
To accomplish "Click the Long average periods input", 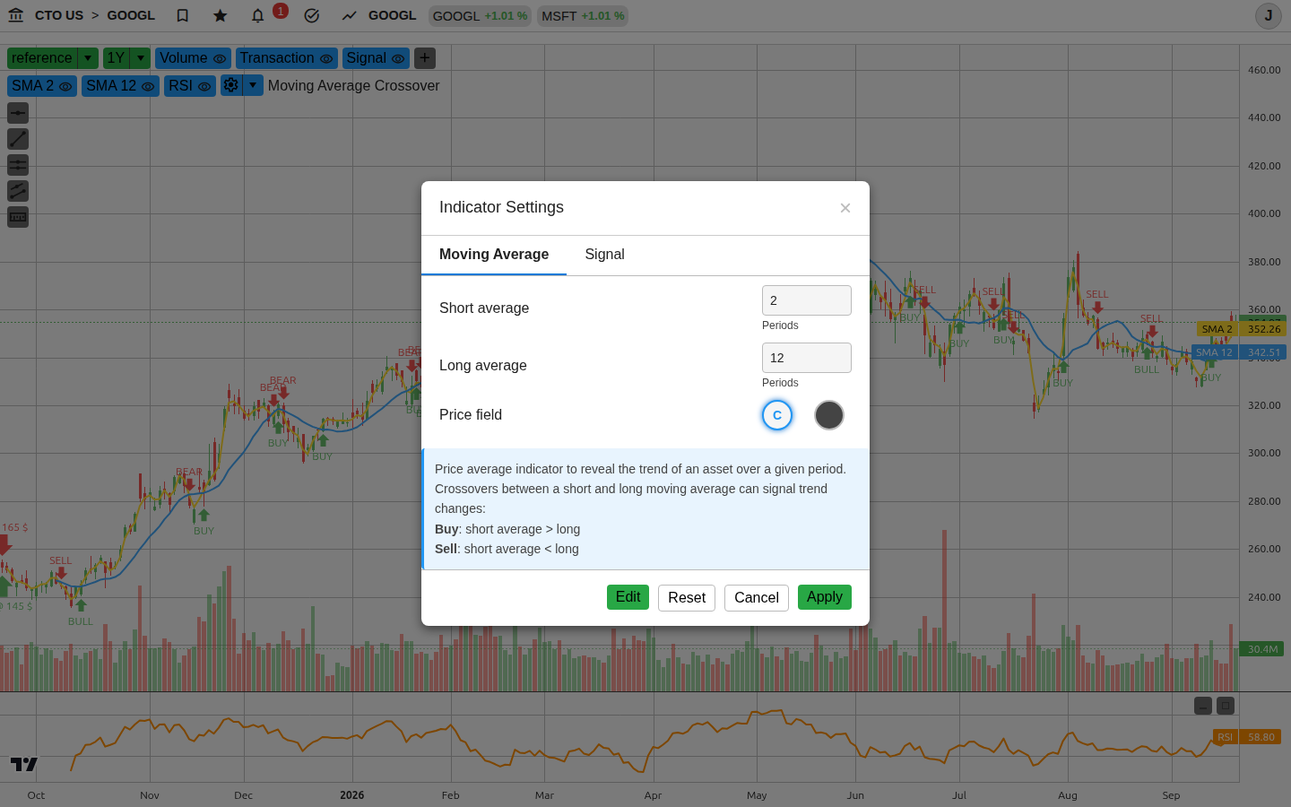I will click(x=807, y=358).
